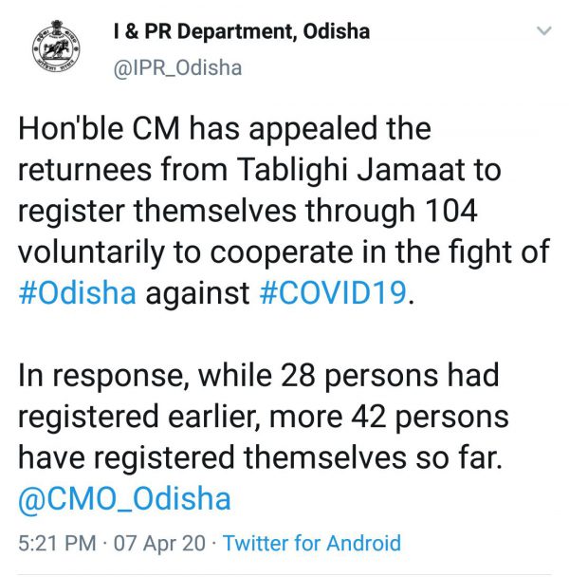Open the "I & PR Department, Odisha" display name
This screenshot has height=577, width=569.
point(240,32)
